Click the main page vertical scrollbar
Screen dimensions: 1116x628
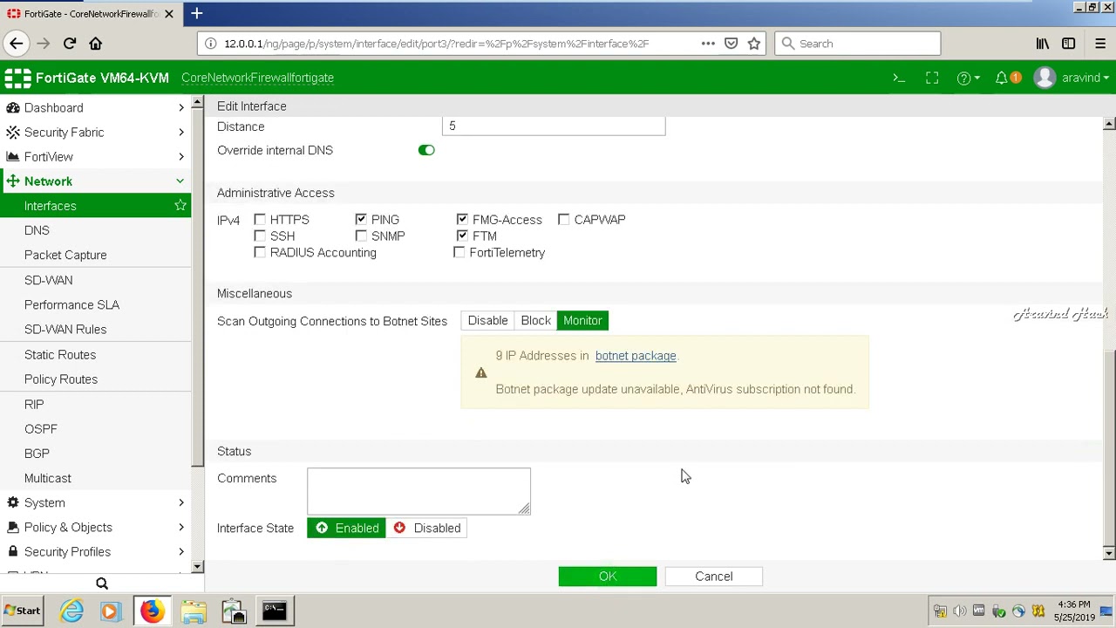(x=1109, y=449)
